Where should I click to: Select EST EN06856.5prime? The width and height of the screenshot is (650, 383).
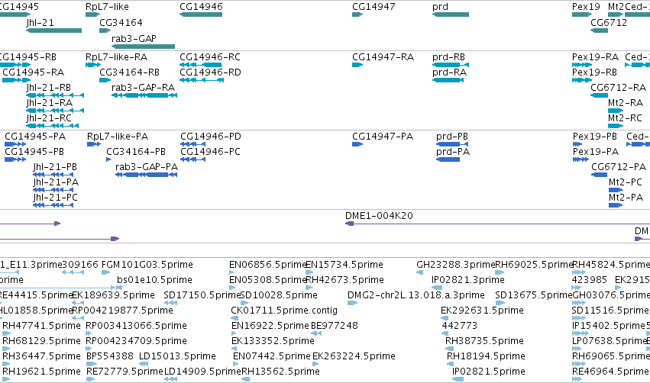coord(231,272)
